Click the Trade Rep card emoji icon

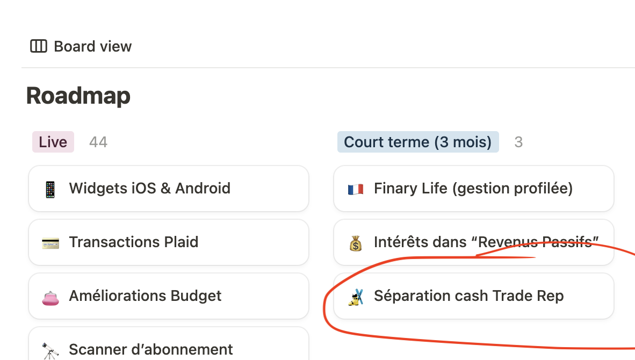tap(355, 297)
